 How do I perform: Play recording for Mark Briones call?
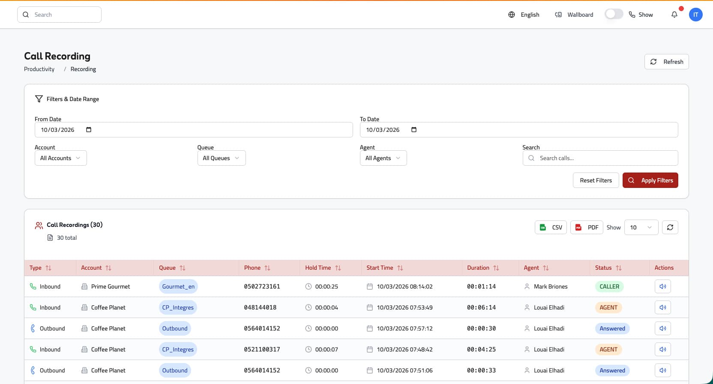click(x=662, y=286)
